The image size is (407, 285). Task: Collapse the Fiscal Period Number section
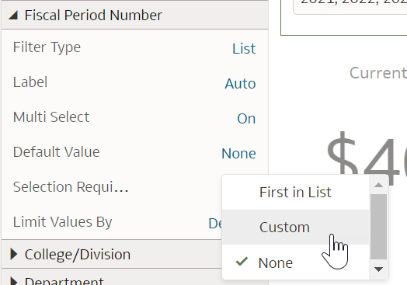click(13, 16)
